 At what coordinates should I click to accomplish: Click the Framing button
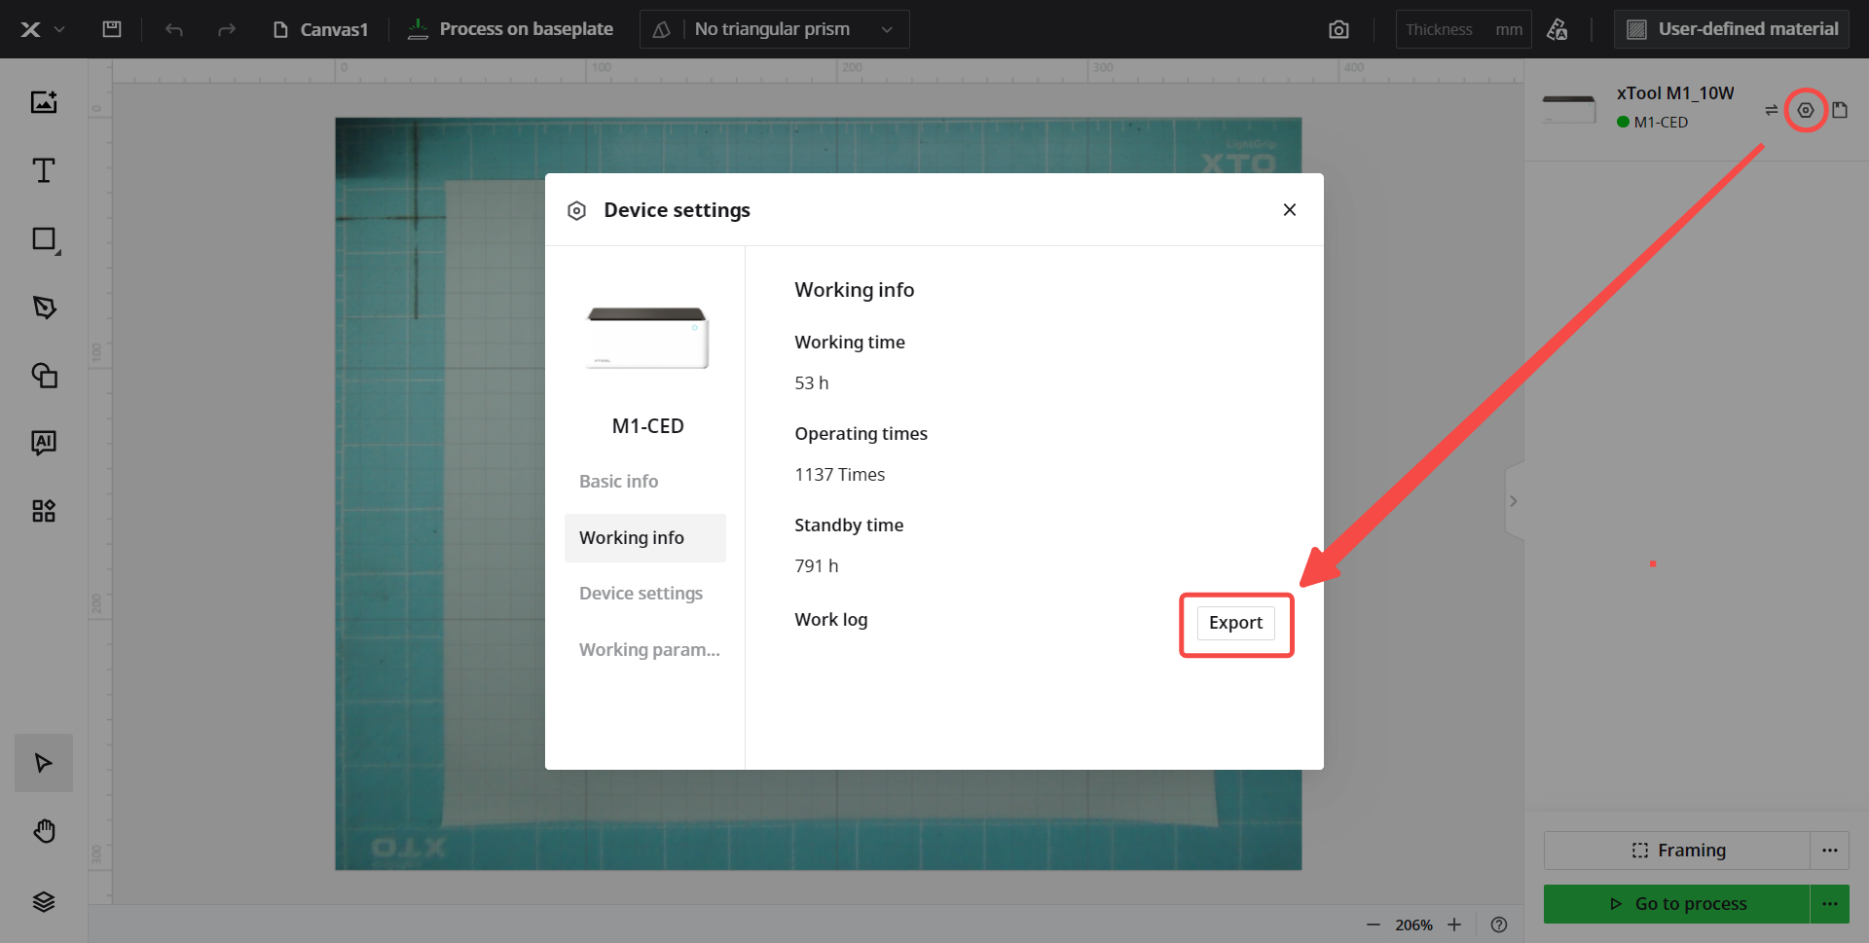tap(1677, 851)
